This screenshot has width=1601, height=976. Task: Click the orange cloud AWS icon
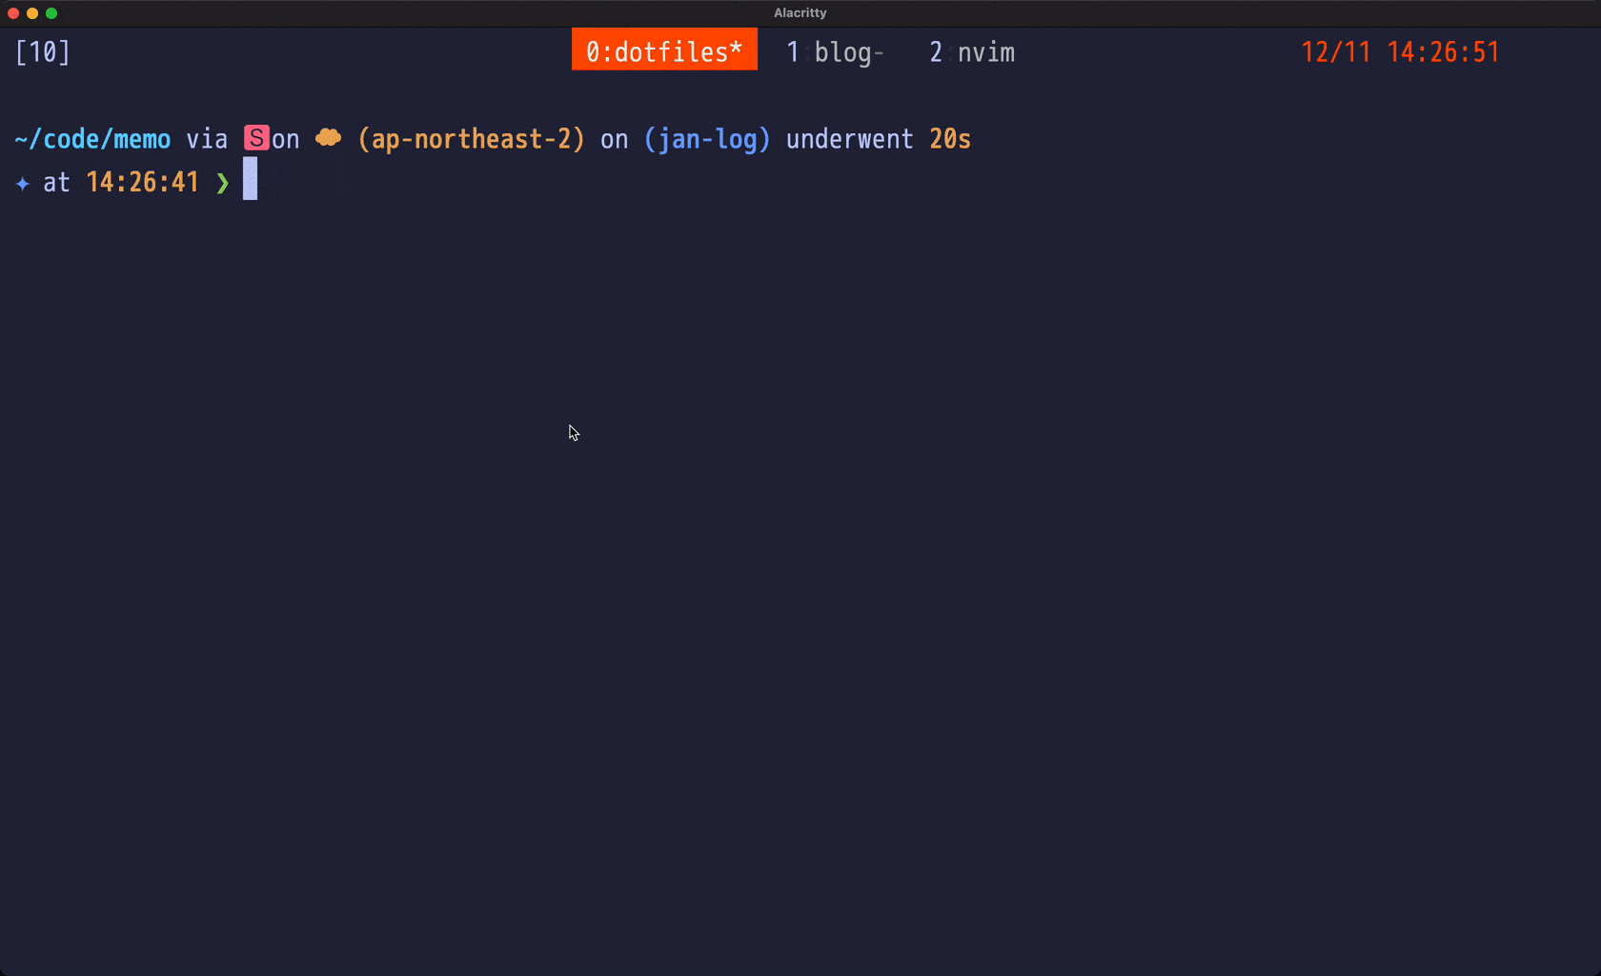coord(328,138)
